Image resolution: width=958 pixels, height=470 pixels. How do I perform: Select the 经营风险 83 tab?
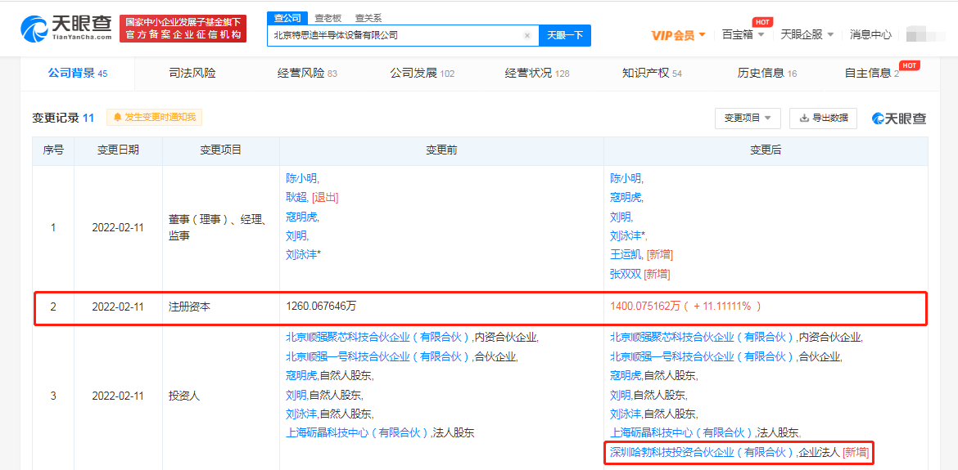click(x=307, y=74)
